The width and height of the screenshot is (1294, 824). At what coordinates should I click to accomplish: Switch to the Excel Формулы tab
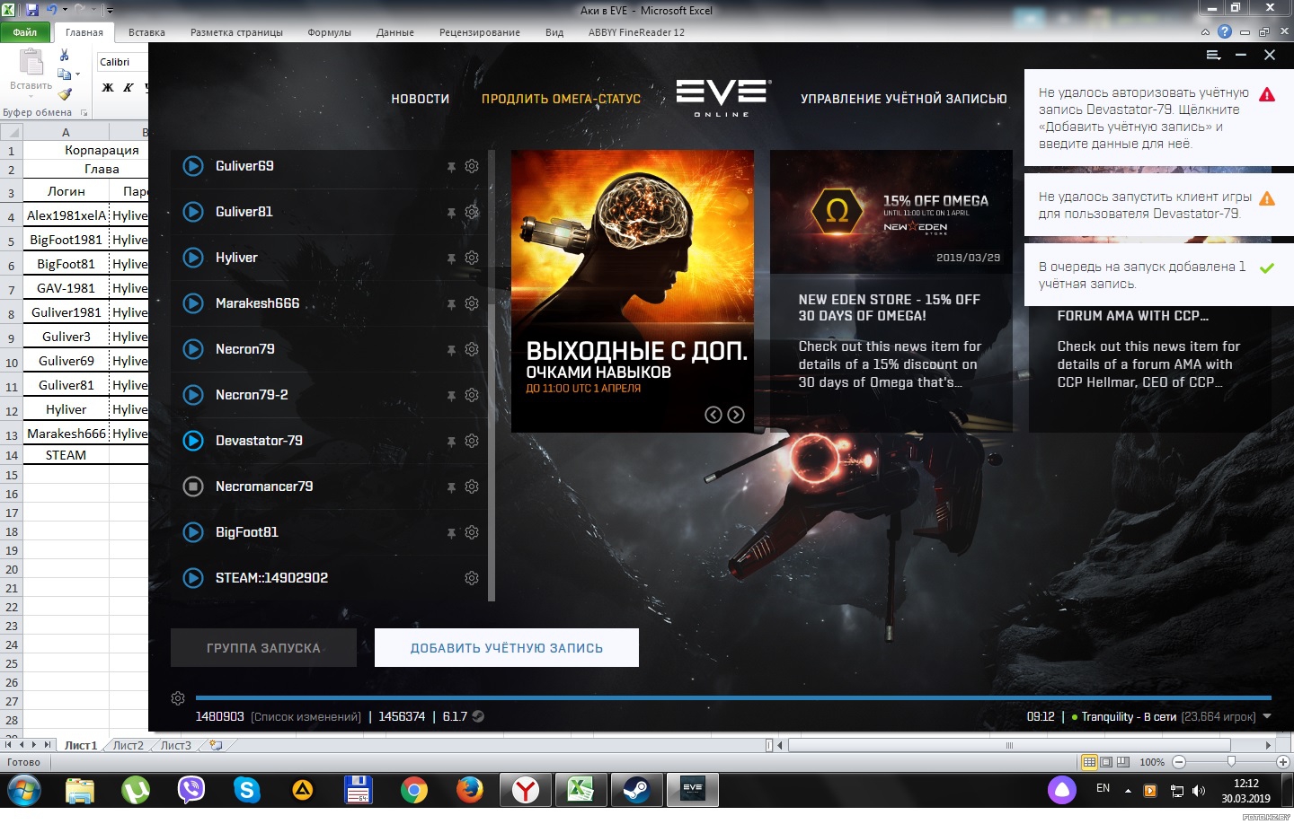click(329, 32)
